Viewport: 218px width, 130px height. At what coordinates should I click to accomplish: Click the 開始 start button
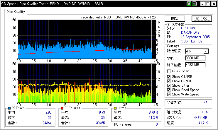click(175, 18)
